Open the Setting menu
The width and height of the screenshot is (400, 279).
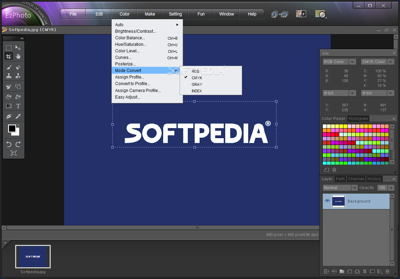coord(175,14)
